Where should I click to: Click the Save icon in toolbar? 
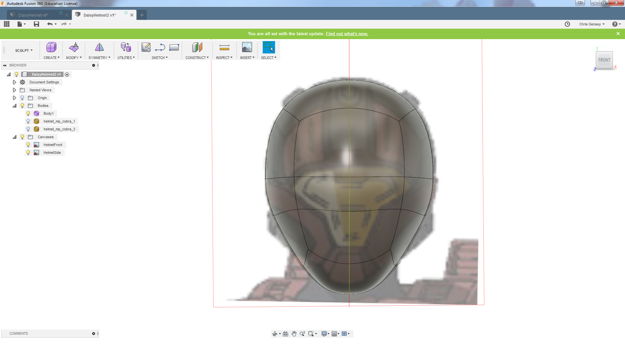pos(36,24)
